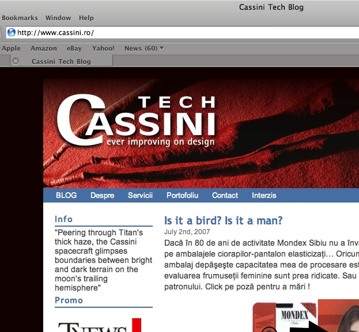Open the post 'Is it a bird? Is it a man?'
This screenshot has width=359, height=332.
224,220
